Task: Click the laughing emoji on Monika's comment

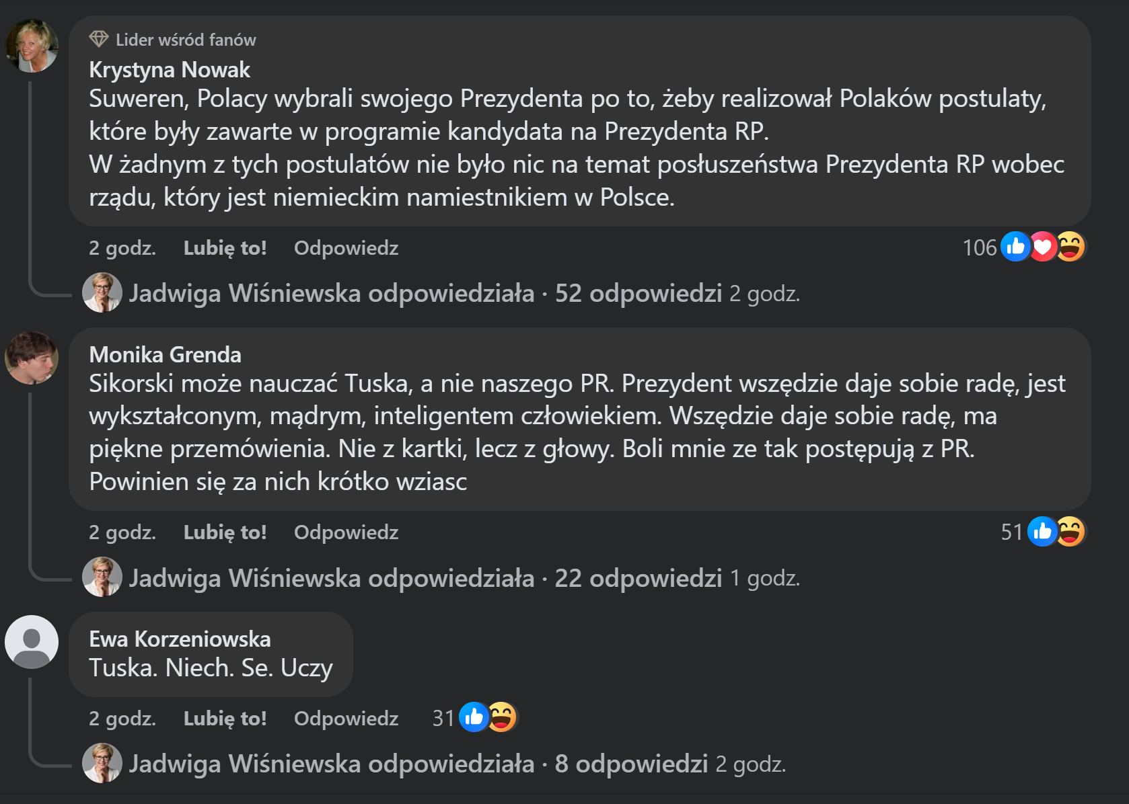Action: point(1070,532)
